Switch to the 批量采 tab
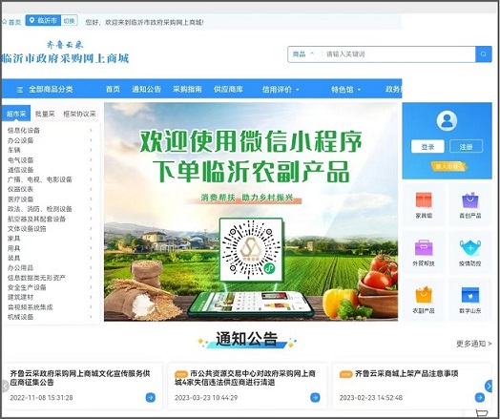 pos(45,114)
